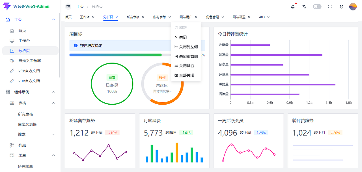Switch to the 工作台 tab

pyautogui.click(x=85, y=17)
